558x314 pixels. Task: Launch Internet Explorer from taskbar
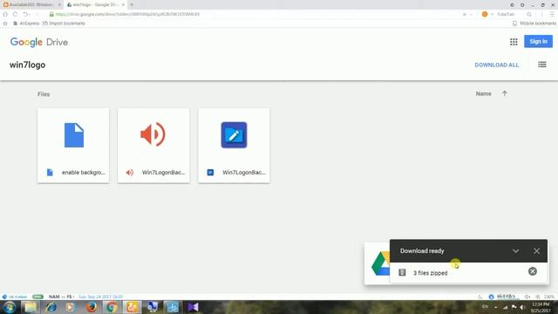coord(51,307)
